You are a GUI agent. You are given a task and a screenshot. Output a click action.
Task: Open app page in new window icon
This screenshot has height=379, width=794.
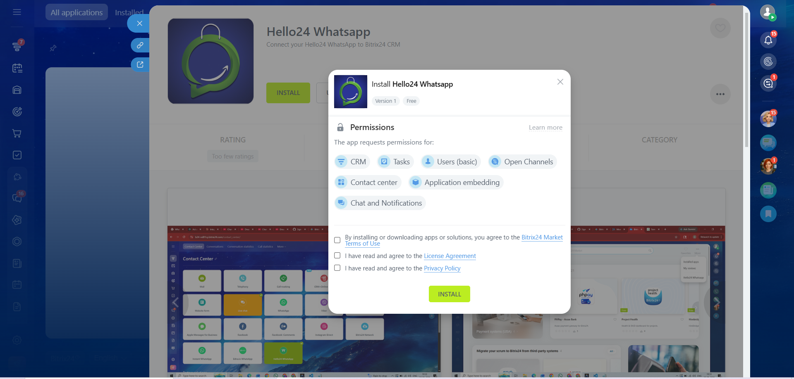click(140, 64)
